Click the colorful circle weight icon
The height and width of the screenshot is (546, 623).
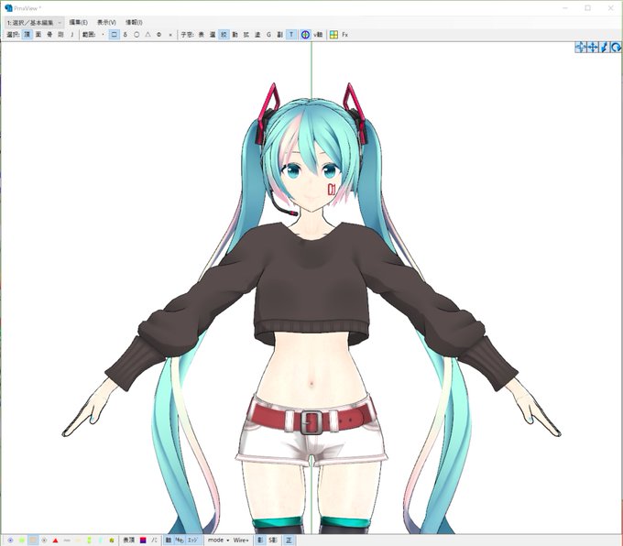tap(305, 35)
